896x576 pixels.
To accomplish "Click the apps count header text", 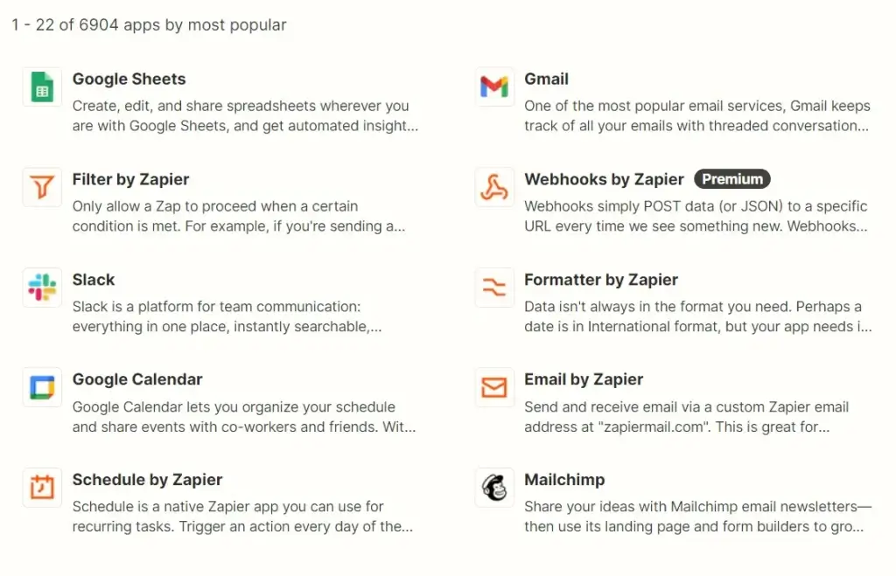I will tap(149, 24).
